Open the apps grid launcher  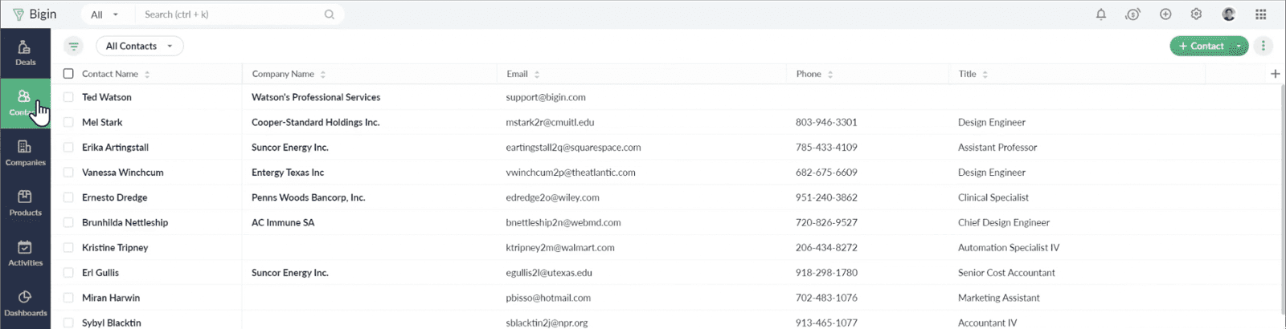(1261, 14)
